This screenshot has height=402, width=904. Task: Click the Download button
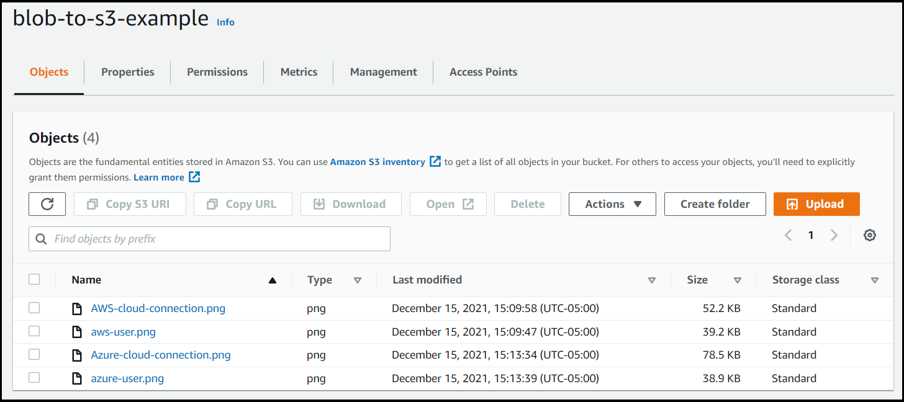(x=351, y=204)
